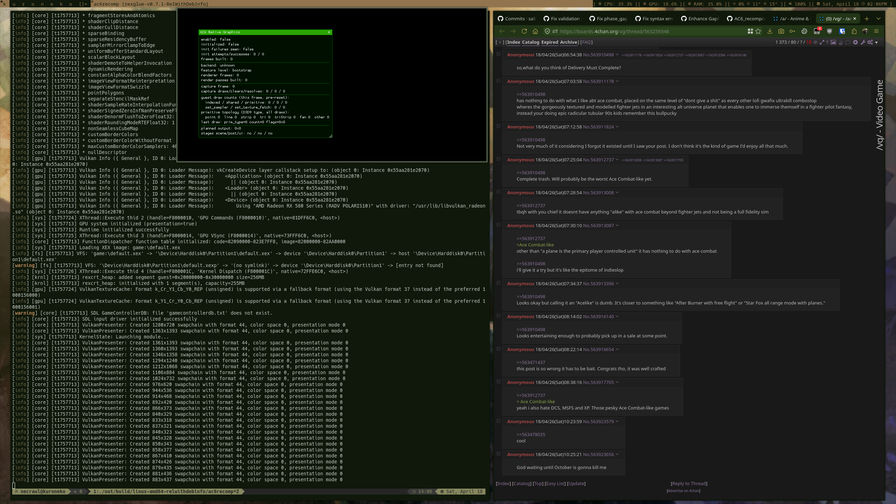The height and width of the screenshot is (504, 896).
Task: Open the Catalog link in board header
Action: pos(530,42)
